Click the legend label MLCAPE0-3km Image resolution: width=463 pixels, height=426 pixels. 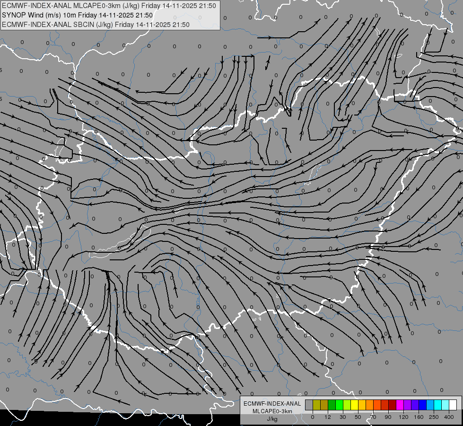coord(272,411)
